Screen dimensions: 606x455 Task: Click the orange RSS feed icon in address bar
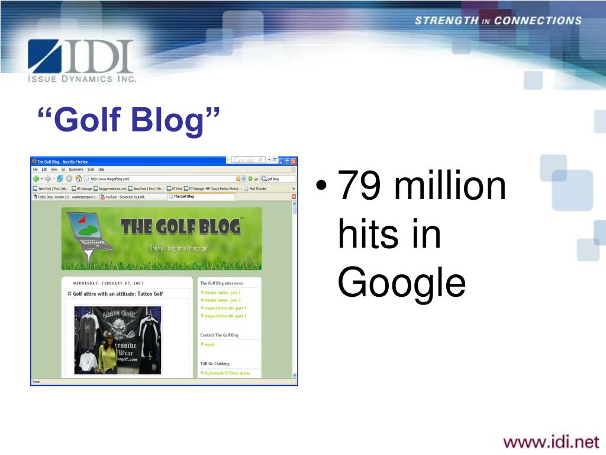238,179
